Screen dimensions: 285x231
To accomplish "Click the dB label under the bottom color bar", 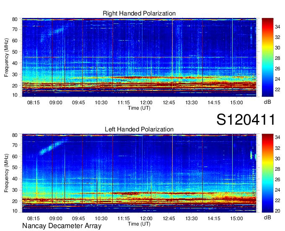I will tap(267, 217).
